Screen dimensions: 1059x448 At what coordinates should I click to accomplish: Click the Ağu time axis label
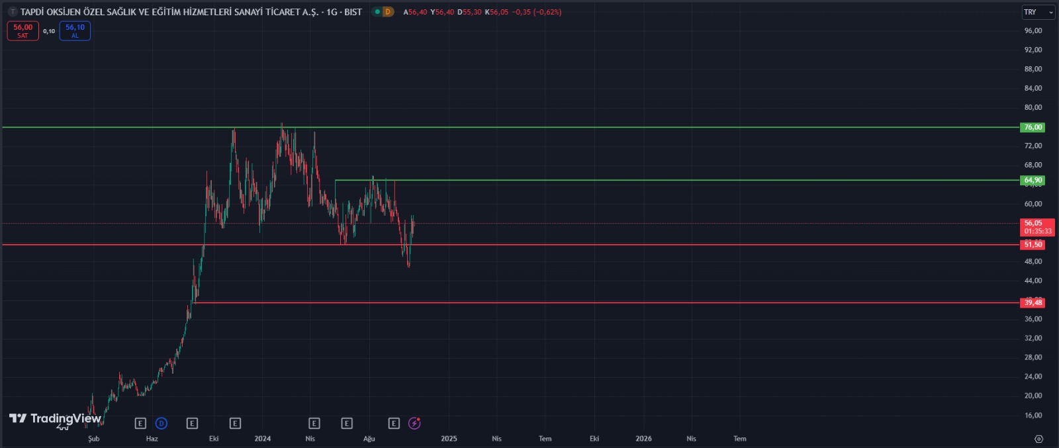coord(369,439)
